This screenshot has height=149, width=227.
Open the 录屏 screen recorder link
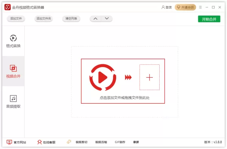(x=136, y=142)
